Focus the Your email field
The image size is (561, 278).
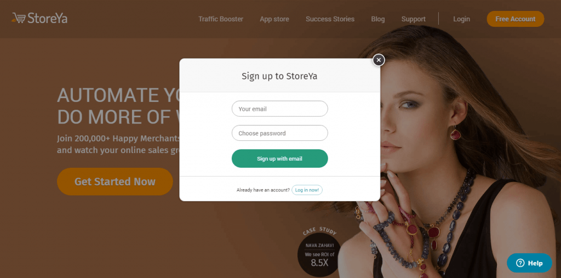click(x=280, y=109)
